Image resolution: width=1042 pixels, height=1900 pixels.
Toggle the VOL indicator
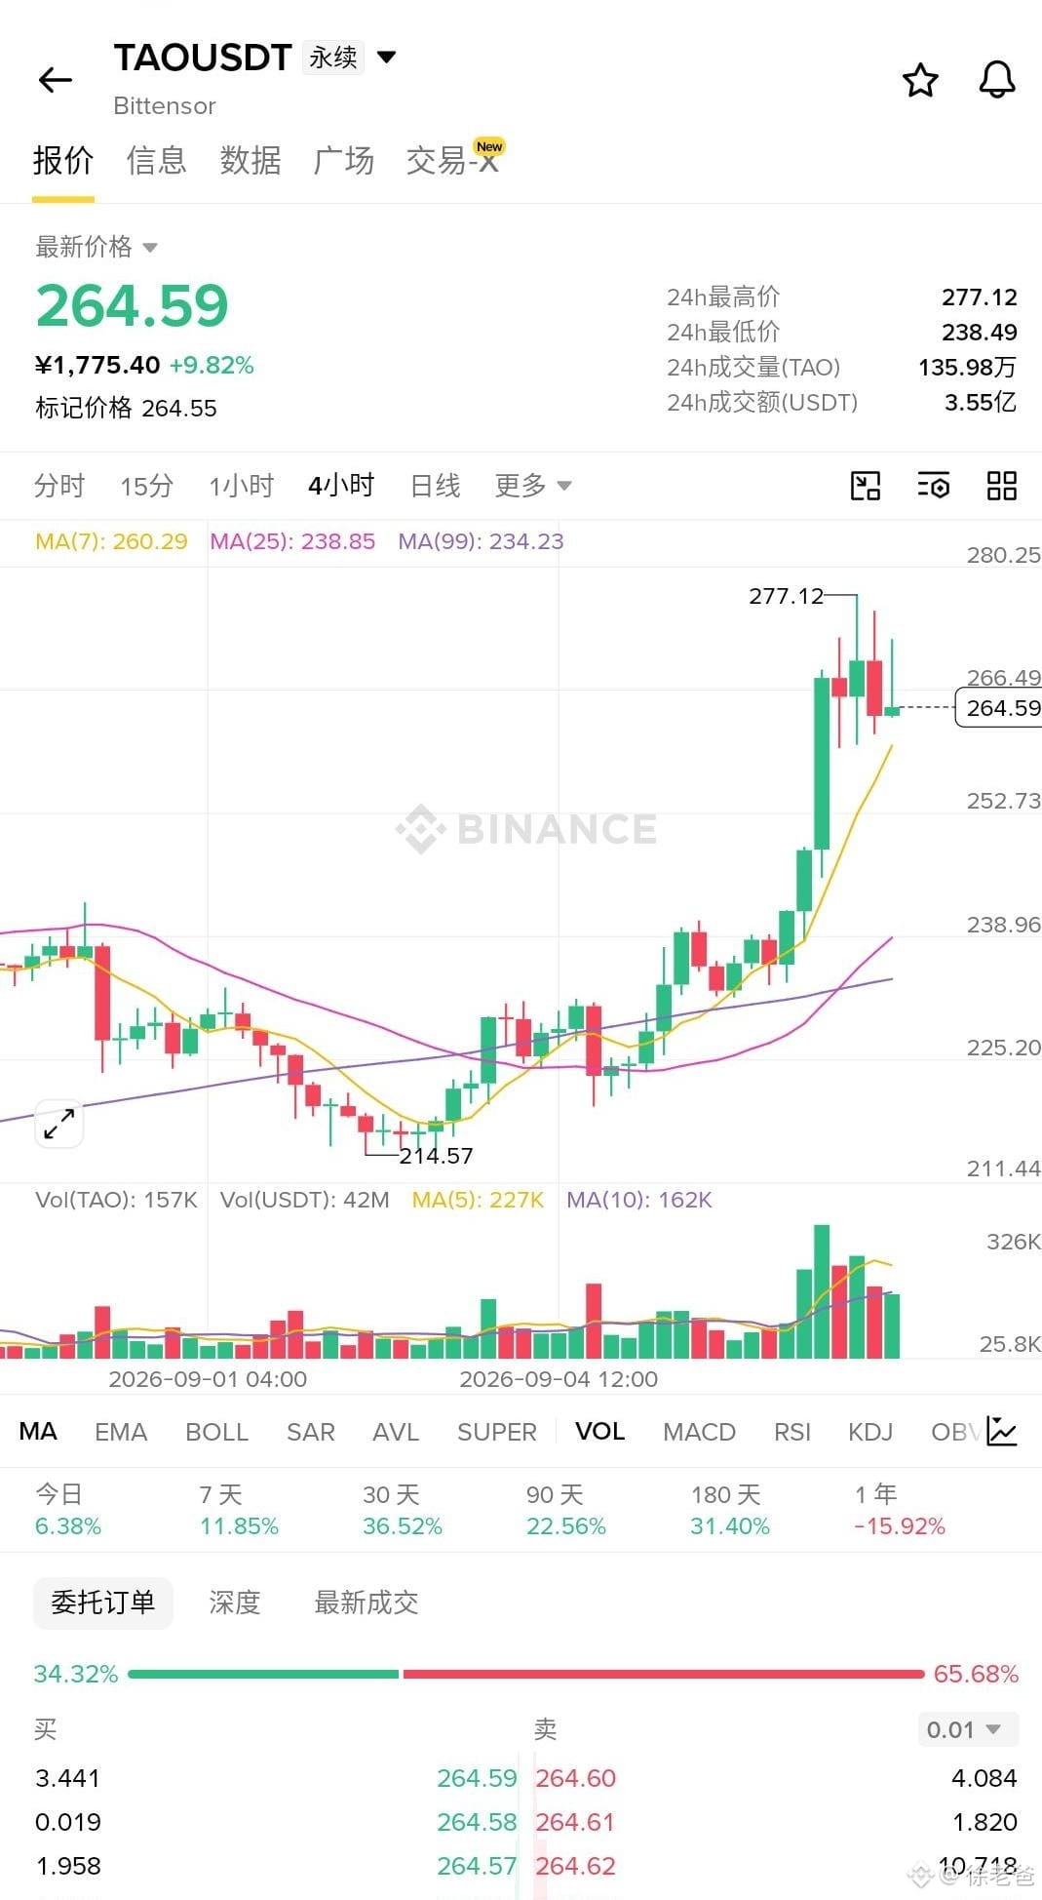599,1432
